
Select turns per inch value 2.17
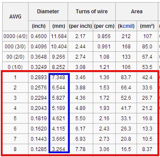click(80, 36)
